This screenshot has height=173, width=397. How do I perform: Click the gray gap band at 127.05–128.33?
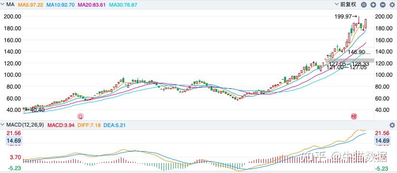point(350,60)
